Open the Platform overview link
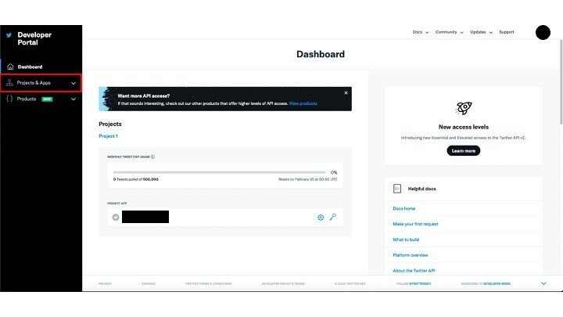Screen dimensions: 563x317 pos(411,255)
